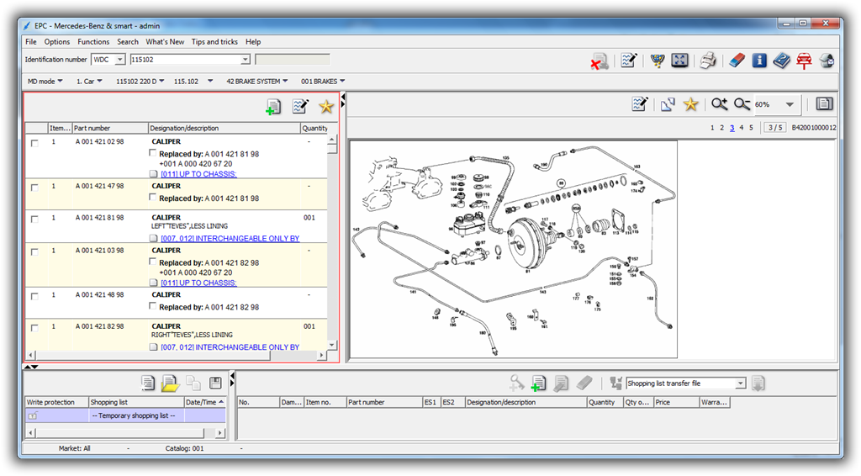This screenshot has height=476, width=861.
Task: Click notes icon above the diagram
Action: pyautogui.click(x=640, y=103)
